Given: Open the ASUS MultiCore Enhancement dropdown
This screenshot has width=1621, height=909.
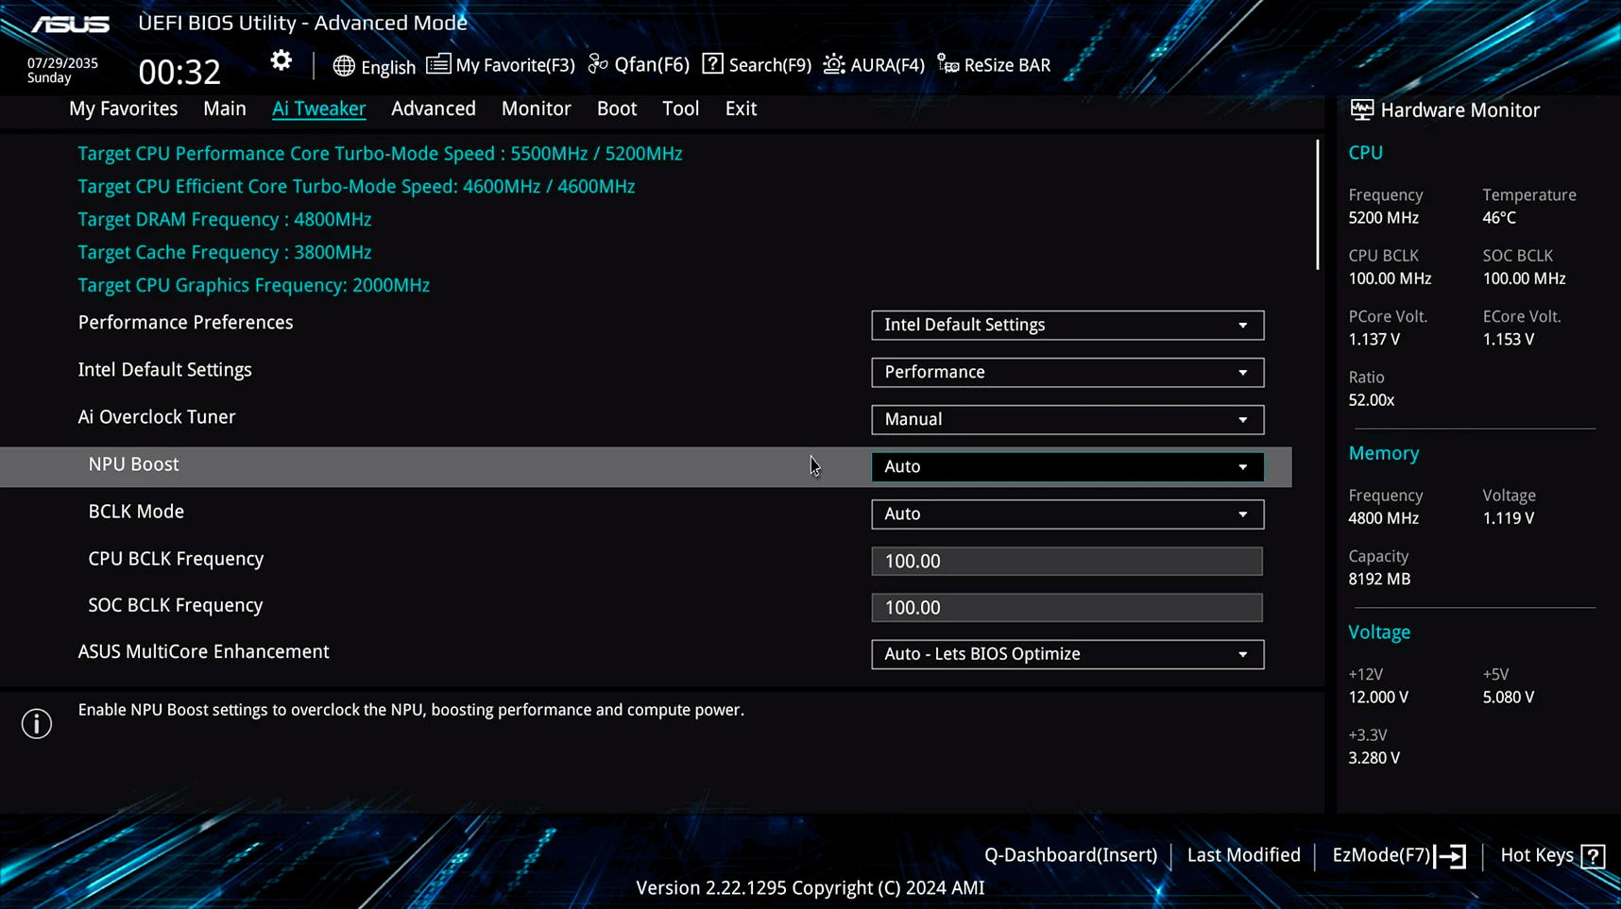Looking at the screenshot, I should coord(1067,654).
